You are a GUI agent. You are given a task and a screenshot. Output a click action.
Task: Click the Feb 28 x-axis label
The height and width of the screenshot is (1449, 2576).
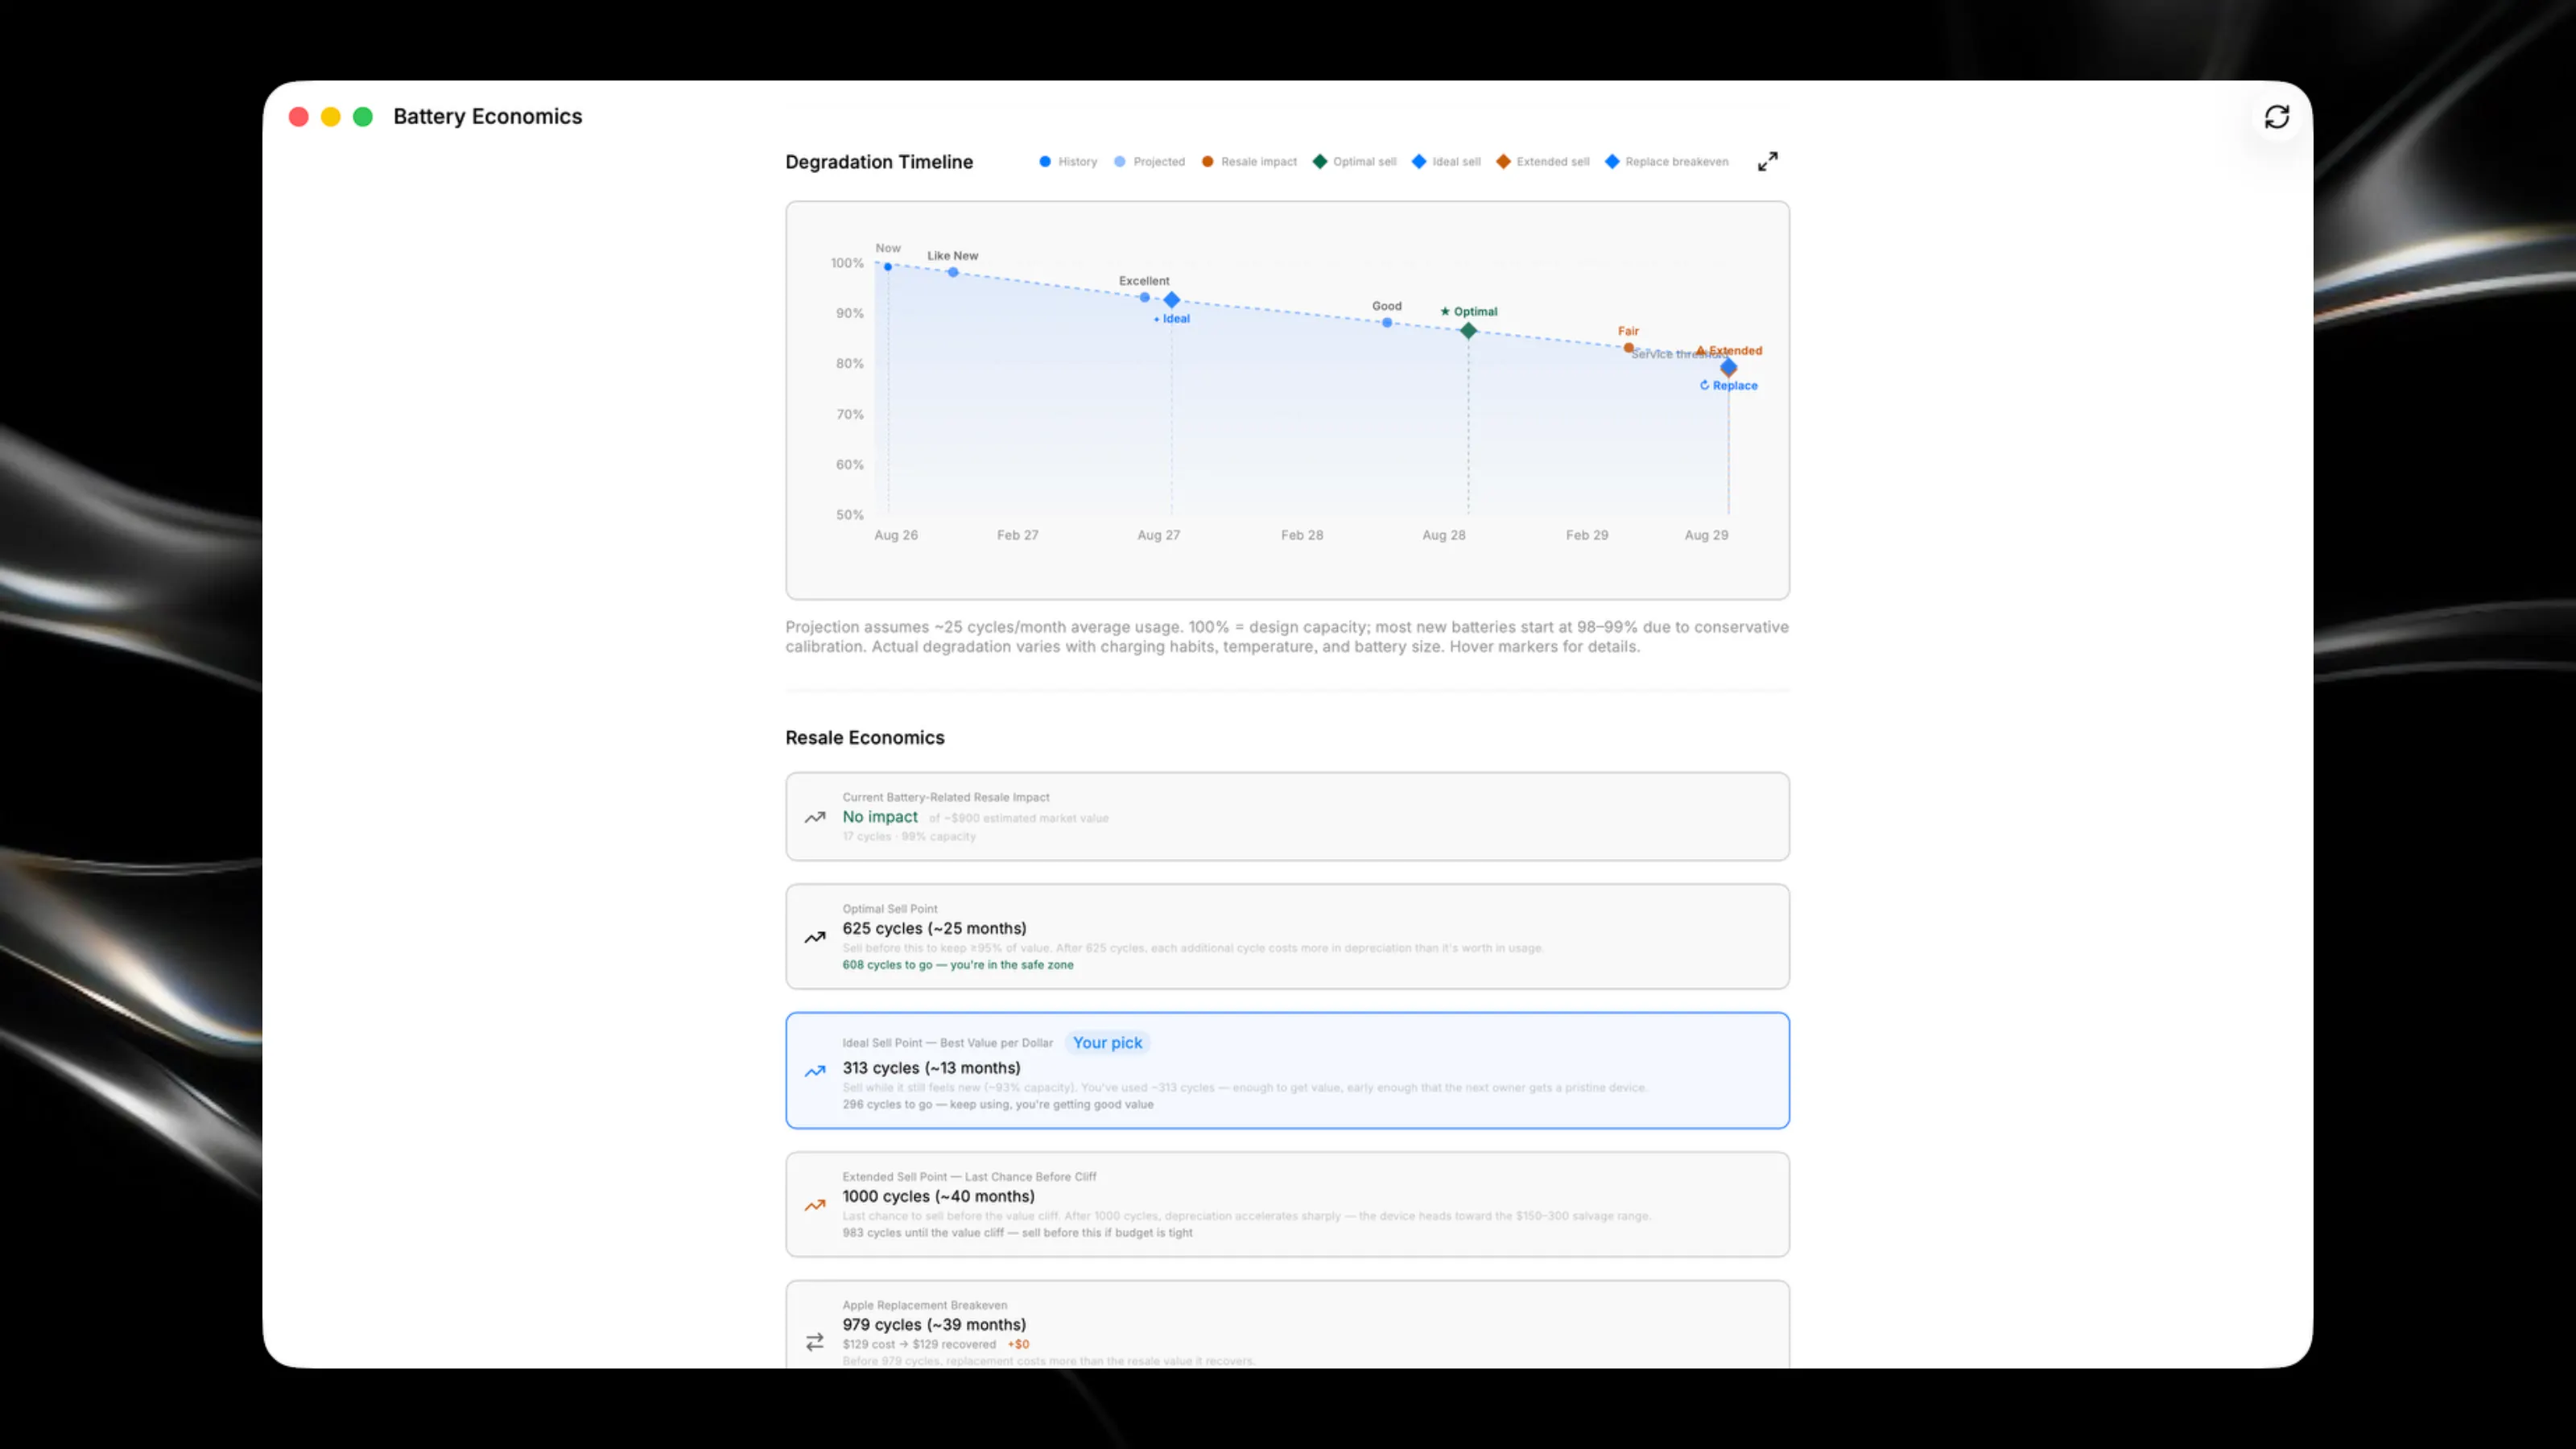[1302, 535]
